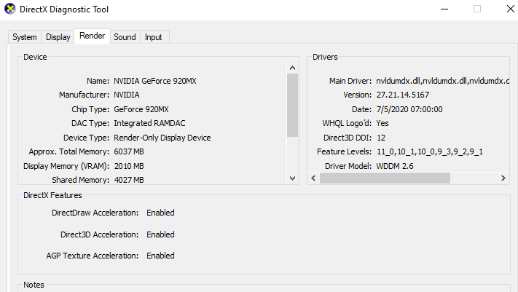The image size is (518, 292).
Task: Click the Driver Model: label
Action: tap(348, 166)
